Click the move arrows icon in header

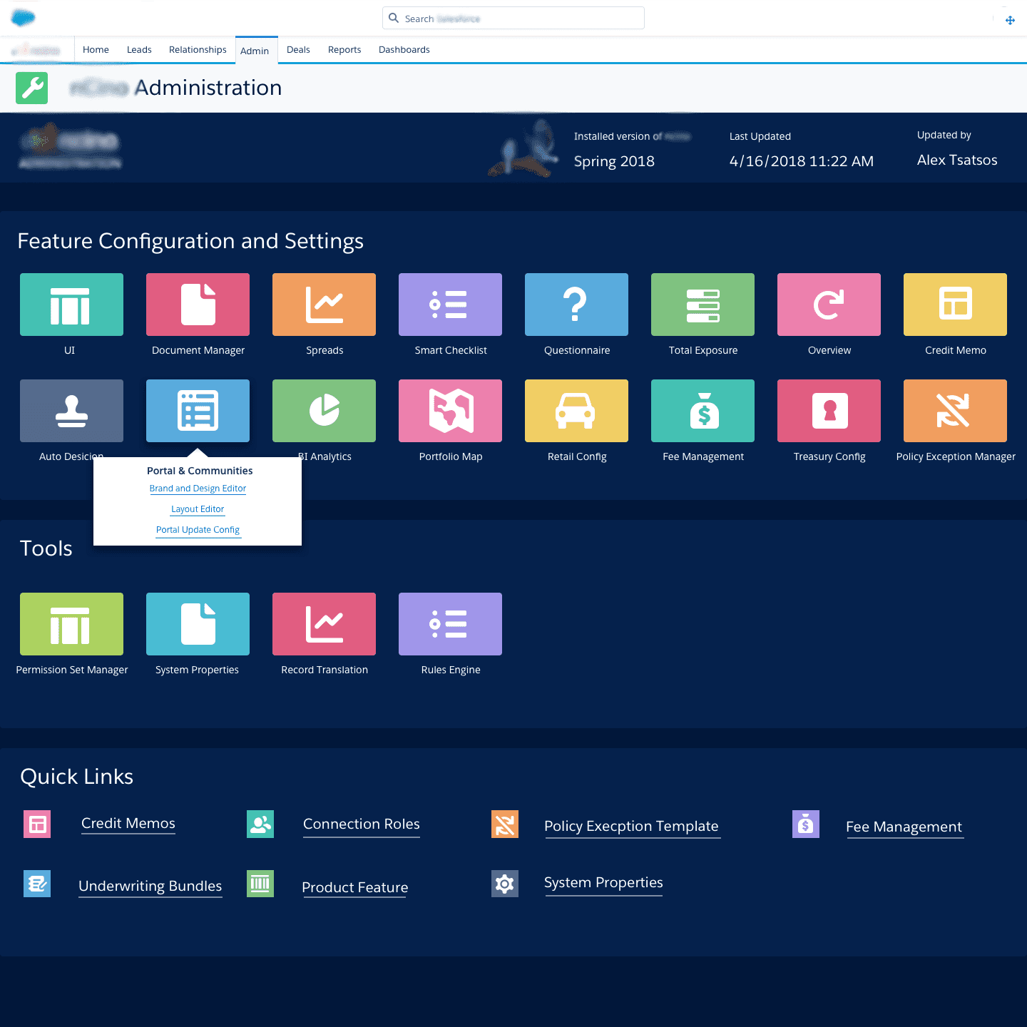point(1010,21)
